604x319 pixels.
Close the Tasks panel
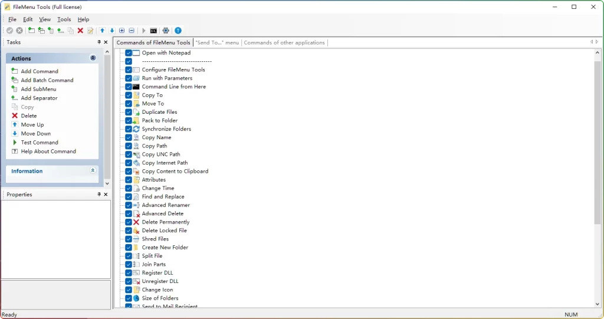tap(106, 42)
